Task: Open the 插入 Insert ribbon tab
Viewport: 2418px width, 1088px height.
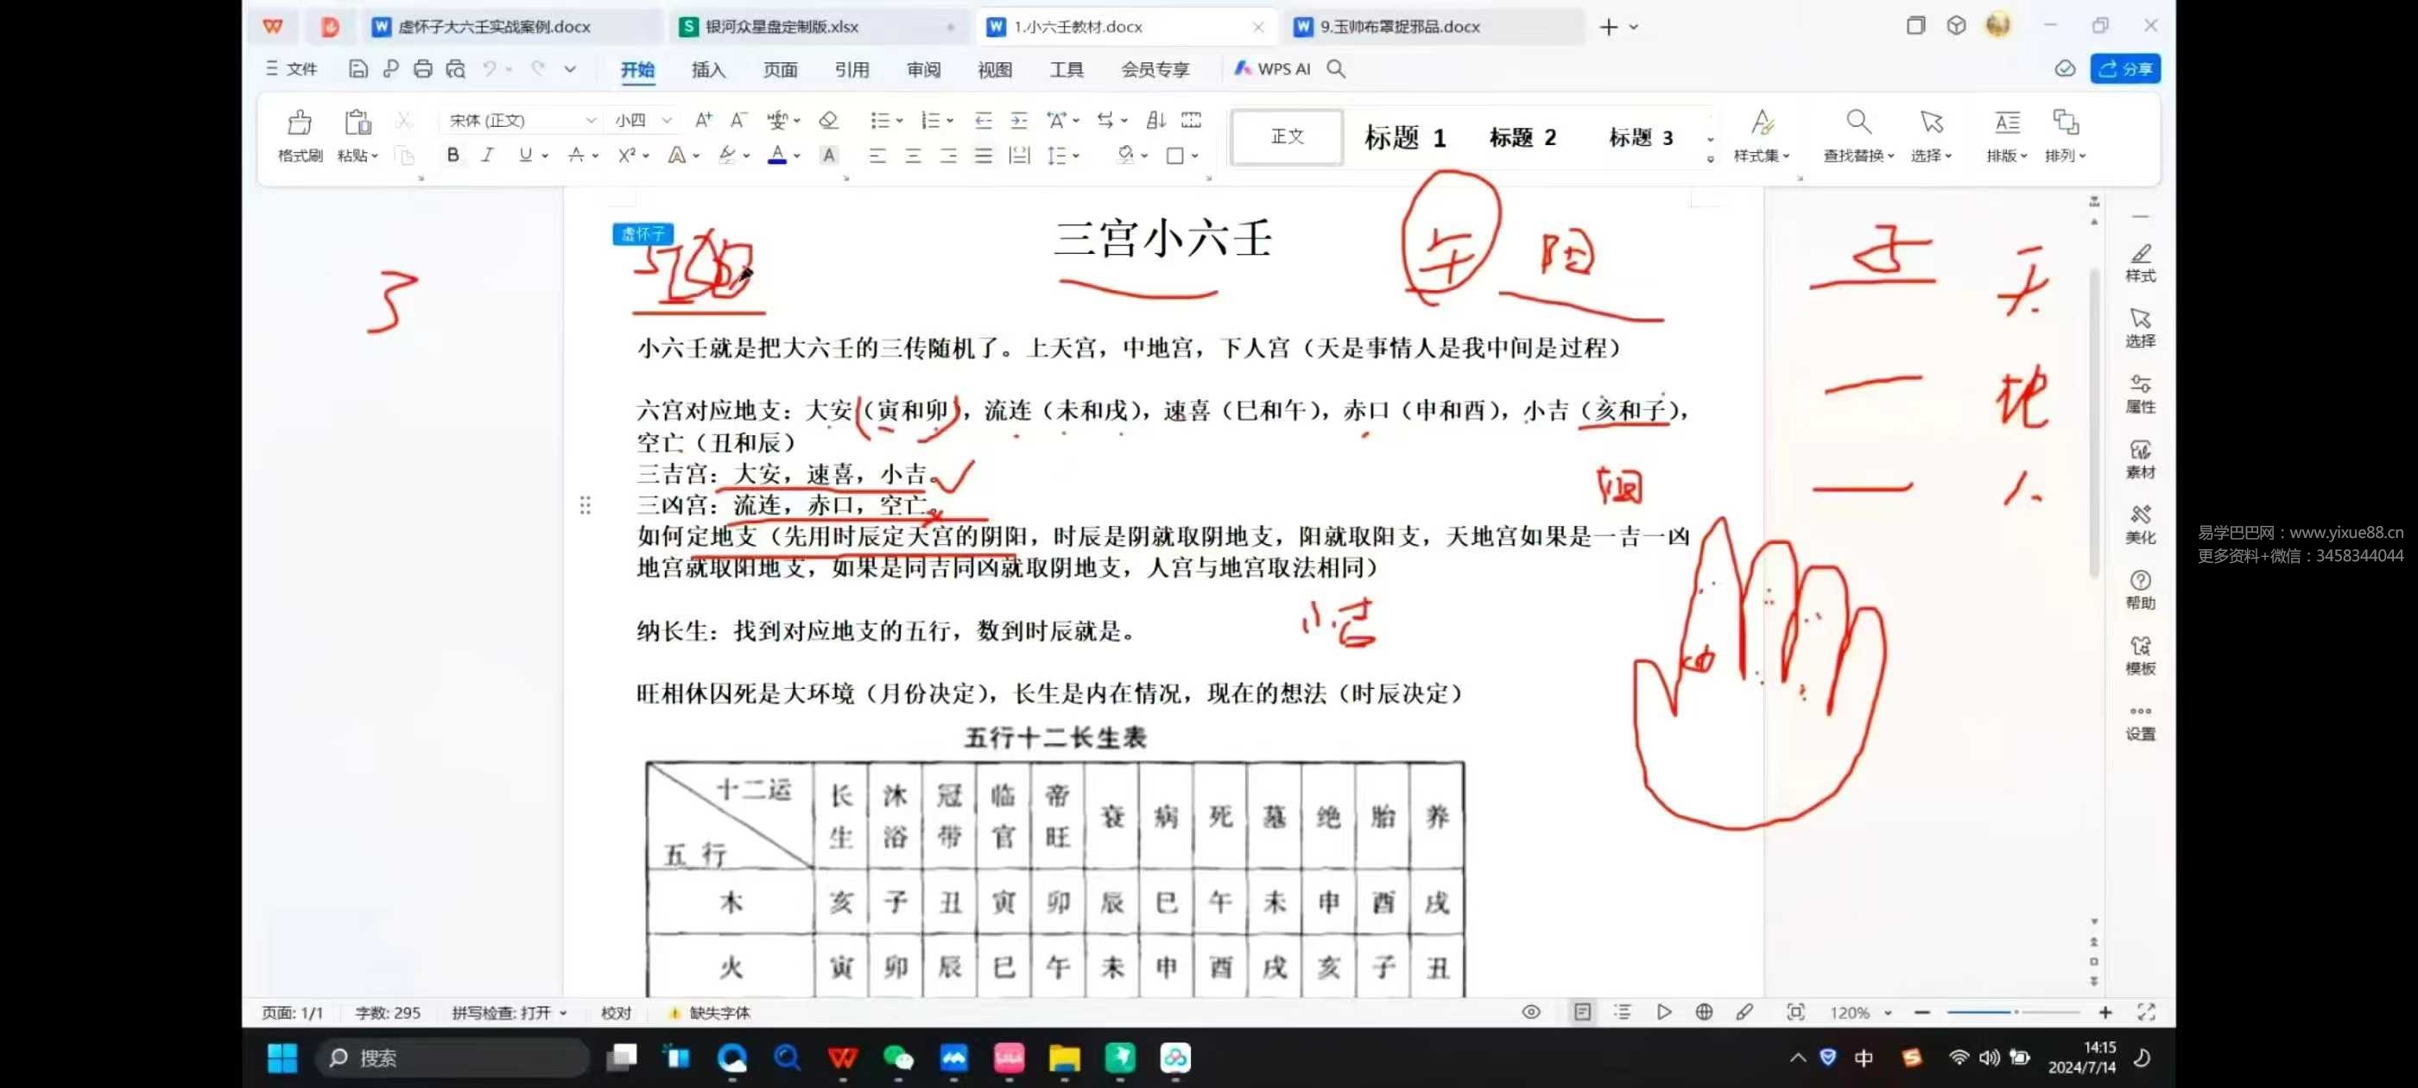Action: (708, 69)
